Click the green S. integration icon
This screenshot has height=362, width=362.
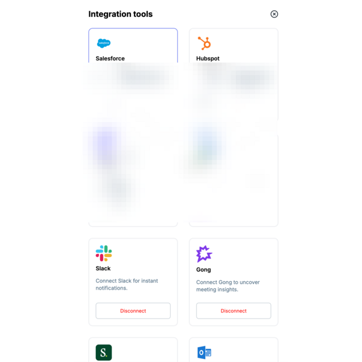pyautogui.click(x=104, y=352)
